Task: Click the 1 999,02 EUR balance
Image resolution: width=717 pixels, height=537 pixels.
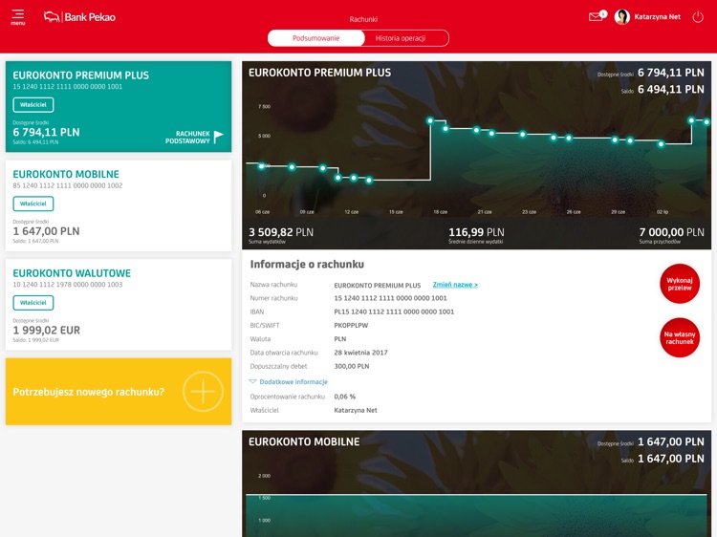Action: tap(46, 330)
